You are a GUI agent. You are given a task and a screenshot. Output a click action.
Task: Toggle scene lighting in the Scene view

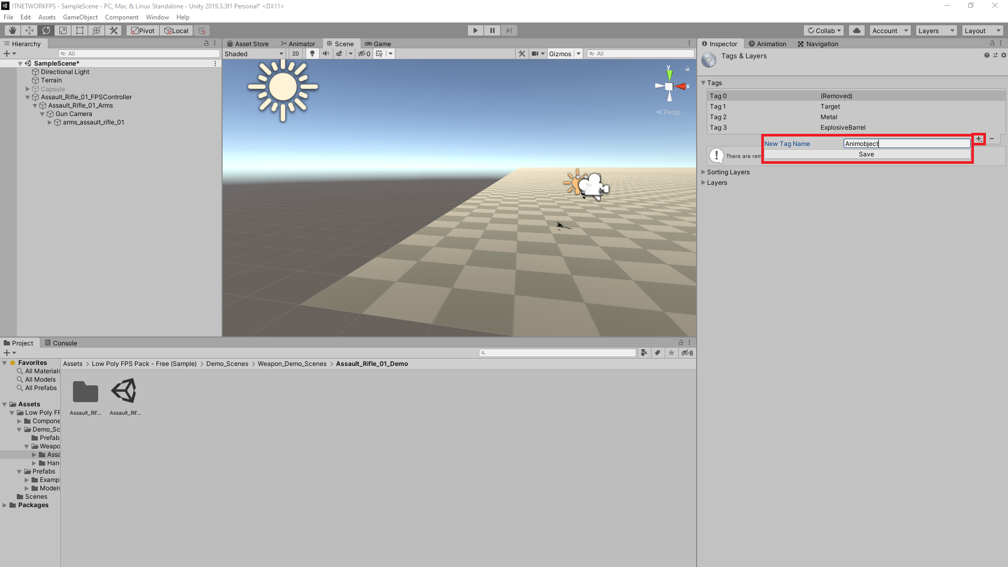[312, 54]
